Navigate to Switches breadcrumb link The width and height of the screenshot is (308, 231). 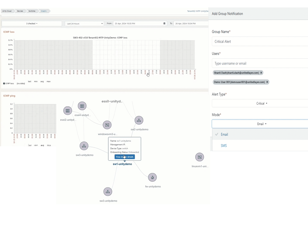(32, 11)
